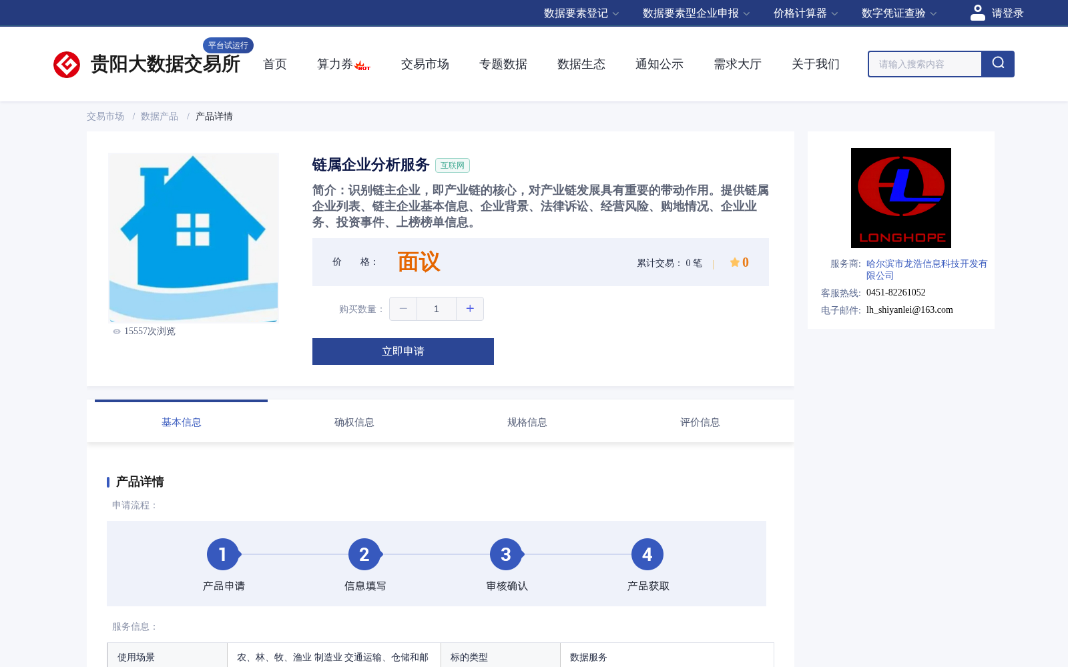Open the 通知公示 nav item
Screen dimensions: 1068x667
coord(659,64)
